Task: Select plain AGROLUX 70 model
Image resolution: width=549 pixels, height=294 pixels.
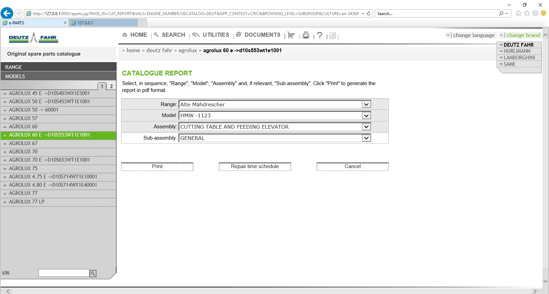Action: [x=58, y=152]
